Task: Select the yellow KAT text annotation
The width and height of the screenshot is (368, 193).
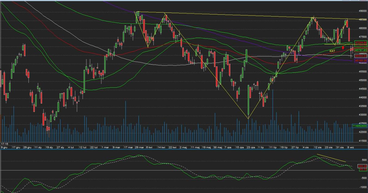Action: click(x=332, y=50)
